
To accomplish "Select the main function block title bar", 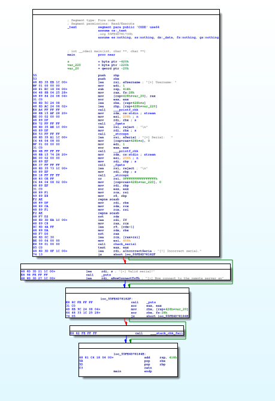I will click(x=126, y=12).
